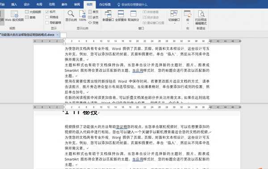
Task: Open the 显示比例 zoom dialog
Action: 71,16
